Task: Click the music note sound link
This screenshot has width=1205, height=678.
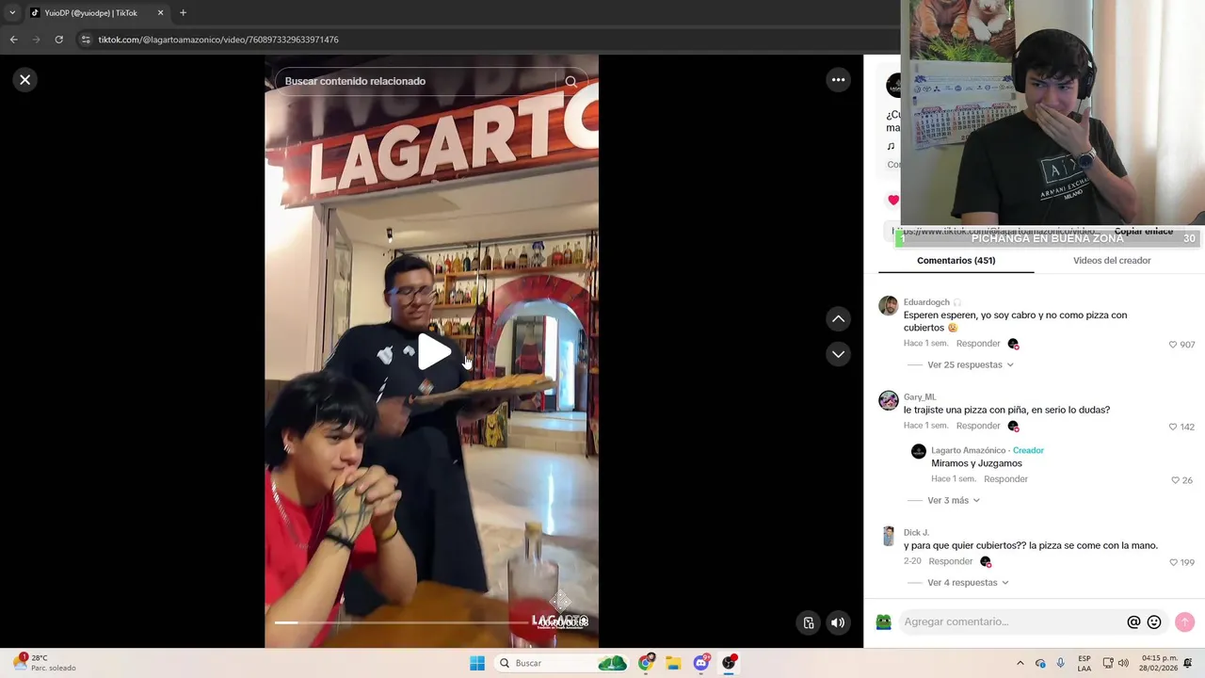Action: tap(891, 146)
